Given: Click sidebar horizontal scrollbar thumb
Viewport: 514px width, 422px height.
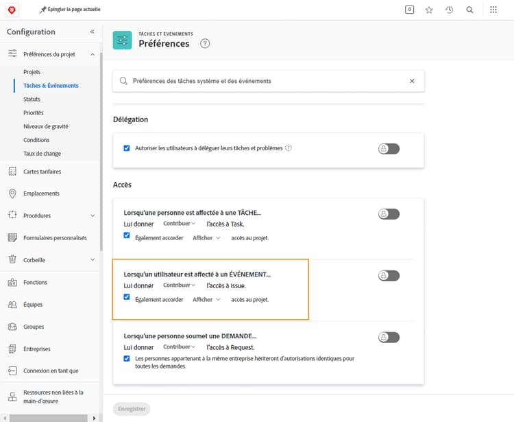Looking at the screenshot, I should (x=49, y=419).
